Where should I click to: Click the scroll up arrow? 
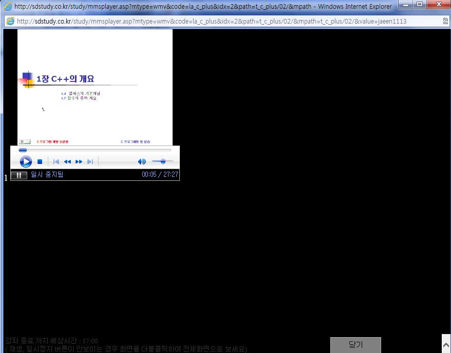coord(446,345)
